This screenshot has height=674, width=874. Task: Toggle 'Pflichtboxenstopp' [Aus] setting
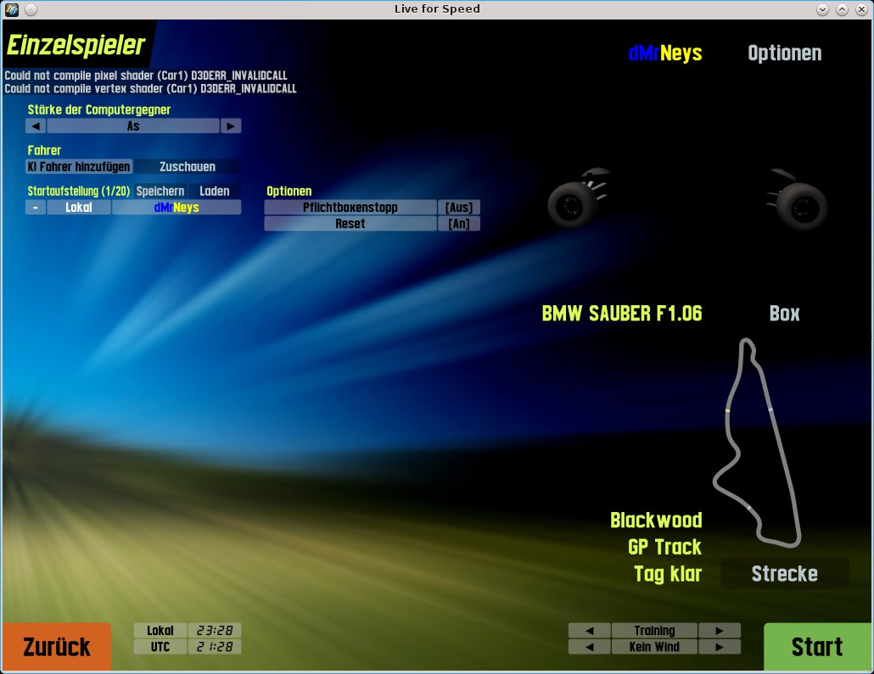tap(459, 207)
